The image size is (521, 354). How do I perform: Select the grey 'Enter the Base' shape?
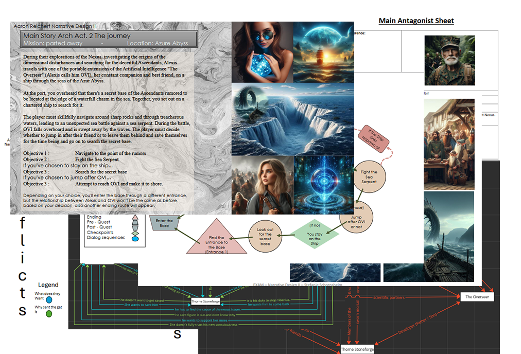(x=164, y=222)
